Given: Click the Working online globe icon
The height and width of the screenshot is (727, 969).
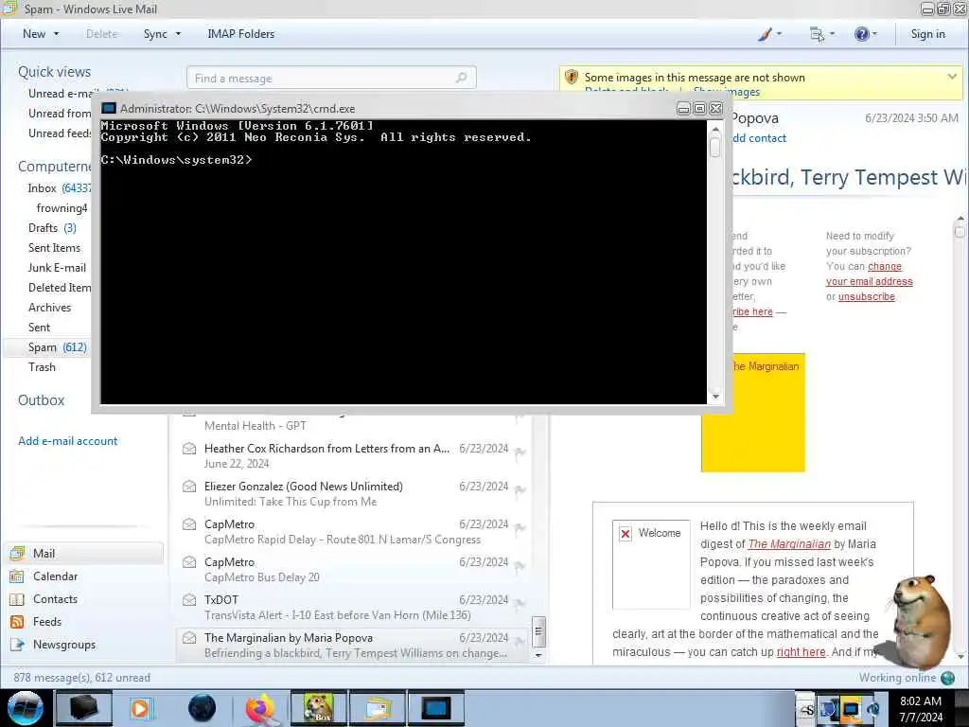Looking at the screenshot, I should pyautogui.click(x=947, y=678).
